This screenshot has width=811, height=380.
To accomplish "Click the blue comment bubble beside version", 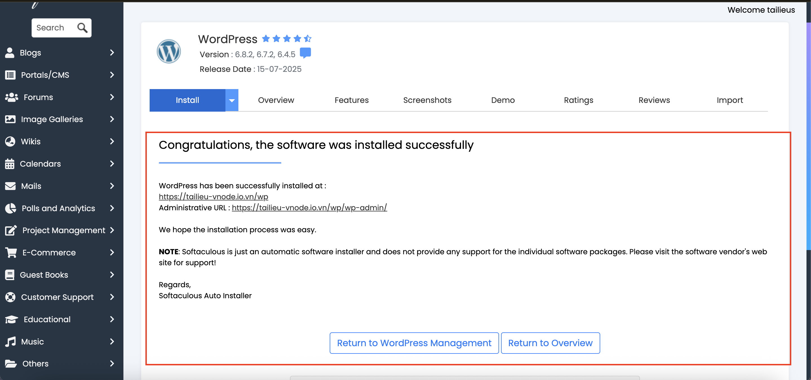I will [x=305, y=53].
